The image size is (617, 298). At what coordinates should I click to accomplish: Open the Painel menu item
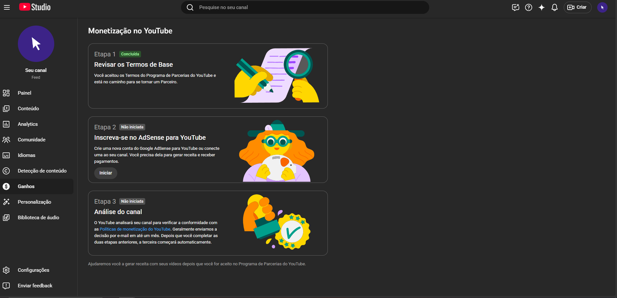click(37, 93)
